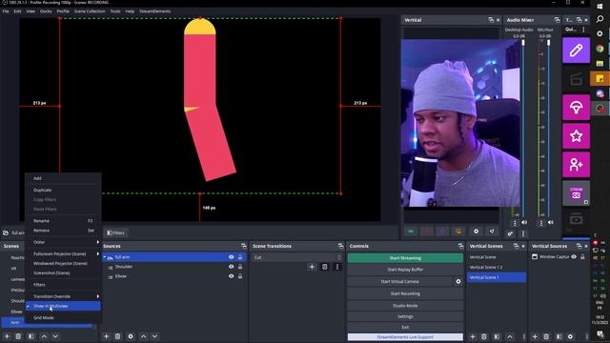This screenshot has width=610, height=343.
Task: Toggle lock on the full arm source
Action: tap(240, 257)
